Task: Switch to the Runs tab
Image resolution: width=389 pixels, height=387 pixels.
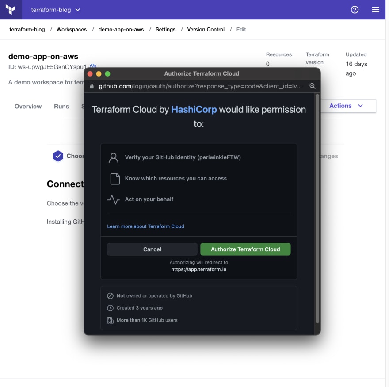Action: click(x=61, y=106)
